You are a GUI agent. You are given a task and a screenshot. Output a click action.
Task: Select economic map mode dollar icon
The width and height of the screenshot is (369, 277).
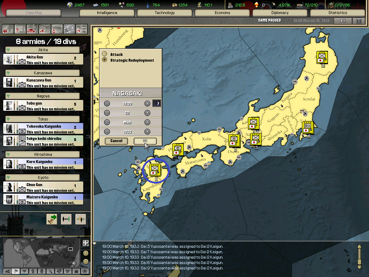point(33,271)
